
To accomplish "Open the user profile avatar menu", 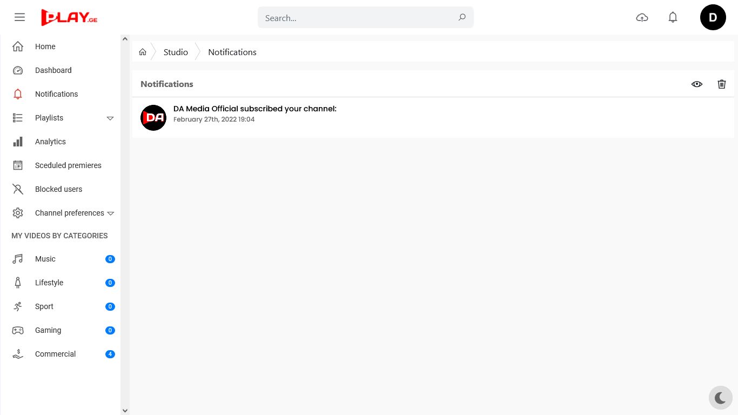I will click(713, 17).
